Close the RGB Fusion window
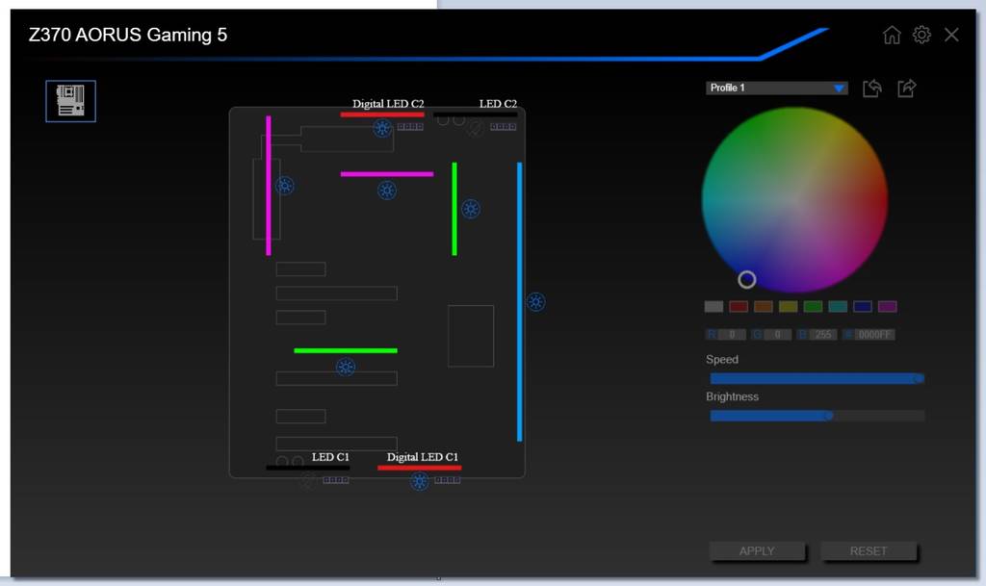 tap(951, 35)
